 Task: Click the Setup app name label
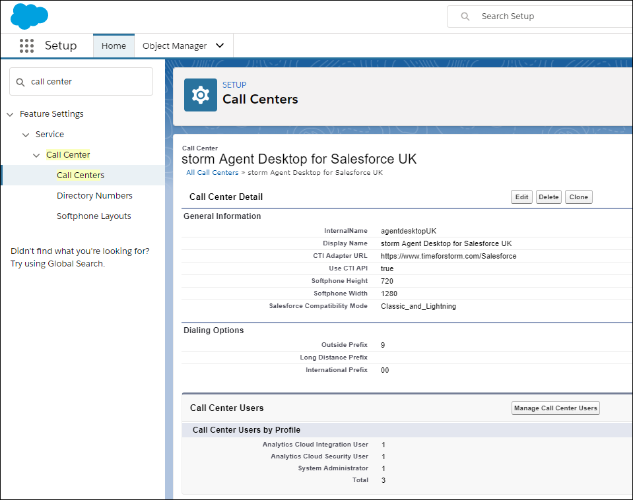61,46
